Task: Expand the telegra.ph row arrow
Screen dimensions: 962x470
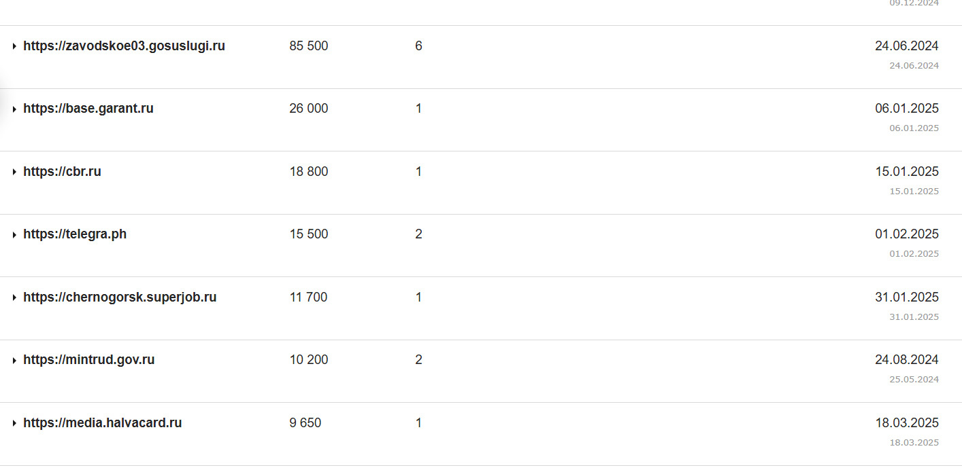Action: click(x=14, y=234)
